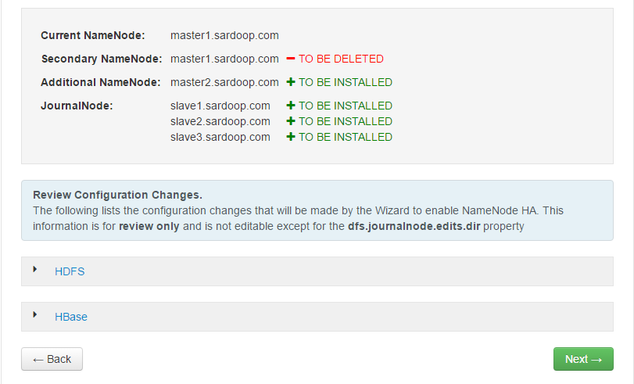Click the dfs.journalnode.edits.dir property name
The image size is (634, 384).
pos(414,226)
